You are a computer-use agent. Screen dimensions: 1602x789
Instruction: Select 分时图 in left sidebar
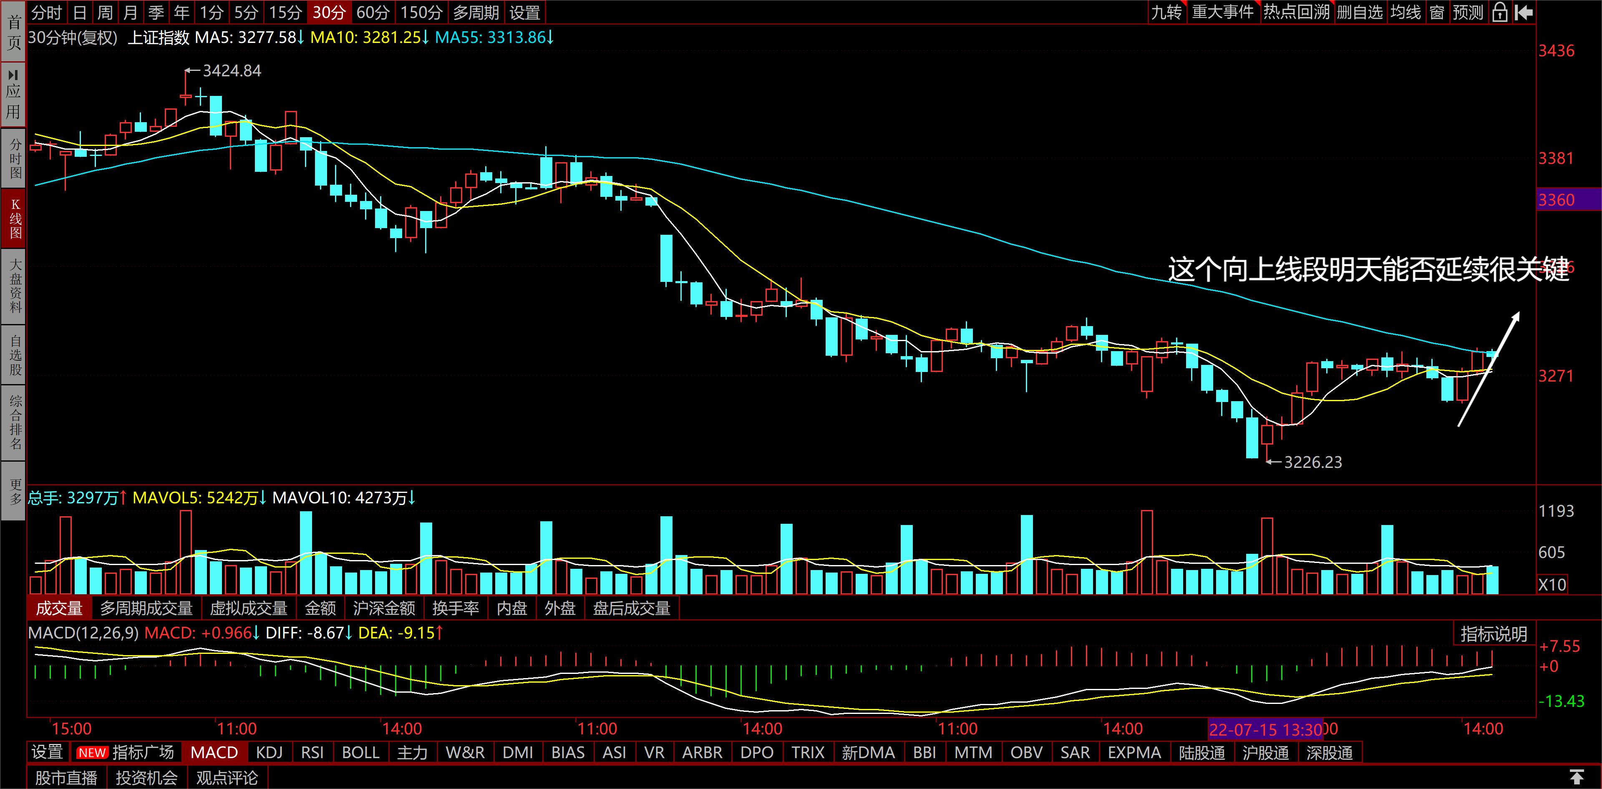(13, 158)
